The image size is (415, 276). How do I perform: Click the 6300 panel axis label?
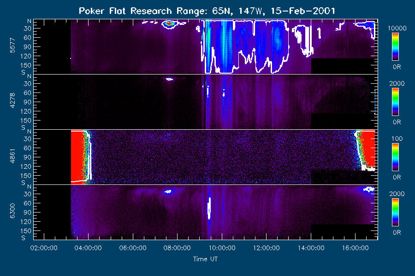click(x=12, y=211)
